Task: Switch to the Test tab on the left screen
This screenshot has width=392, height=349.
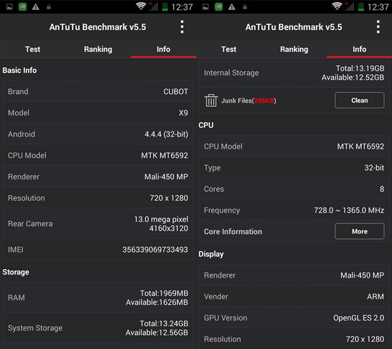Action: pyautogui.click(x=32, y=49)
